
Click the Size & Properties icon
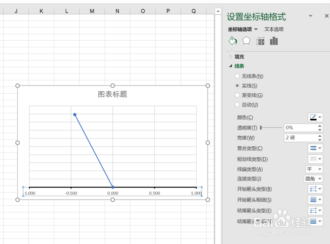point(260,41)
